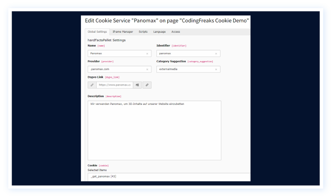Click the link icon left of Dsgvo URL
This screenshot has width=331, height=196.
point(92,85)
